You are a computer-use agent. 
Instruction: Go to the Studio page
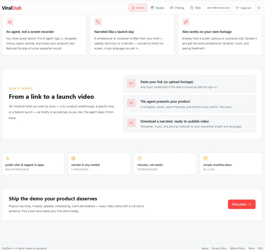(157, 8)
